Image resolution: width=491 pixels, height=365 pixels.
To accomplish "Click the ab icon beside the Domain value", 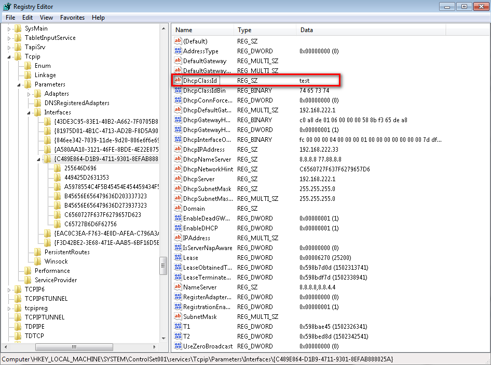I will 179,208.
